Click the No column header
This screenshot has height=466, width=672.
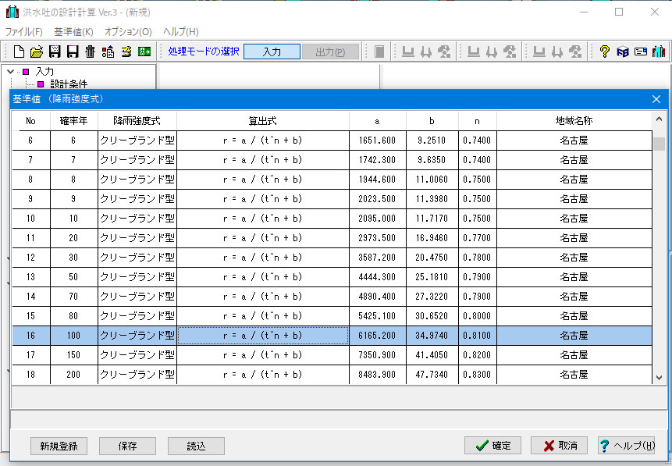pyautogui.click(x=31, y=121)
